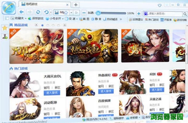Click the speed slider handle

pyautogui.click(x=98, y=13)
